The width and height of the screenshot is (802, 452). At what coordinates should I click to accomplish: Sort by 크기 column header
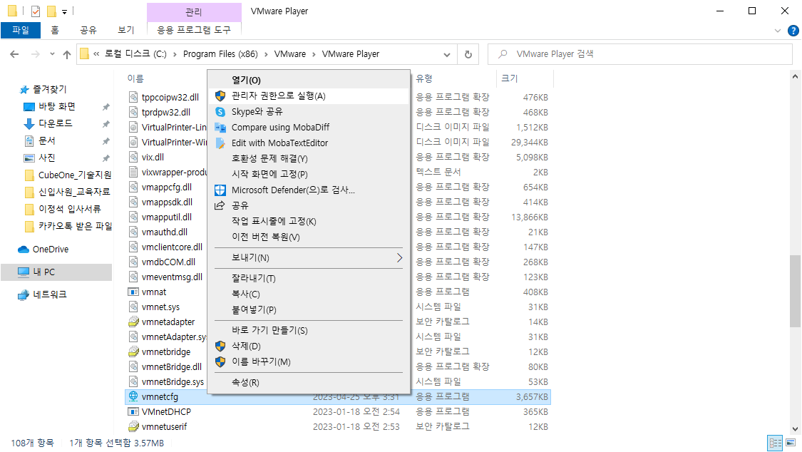[x=510, y=78]
